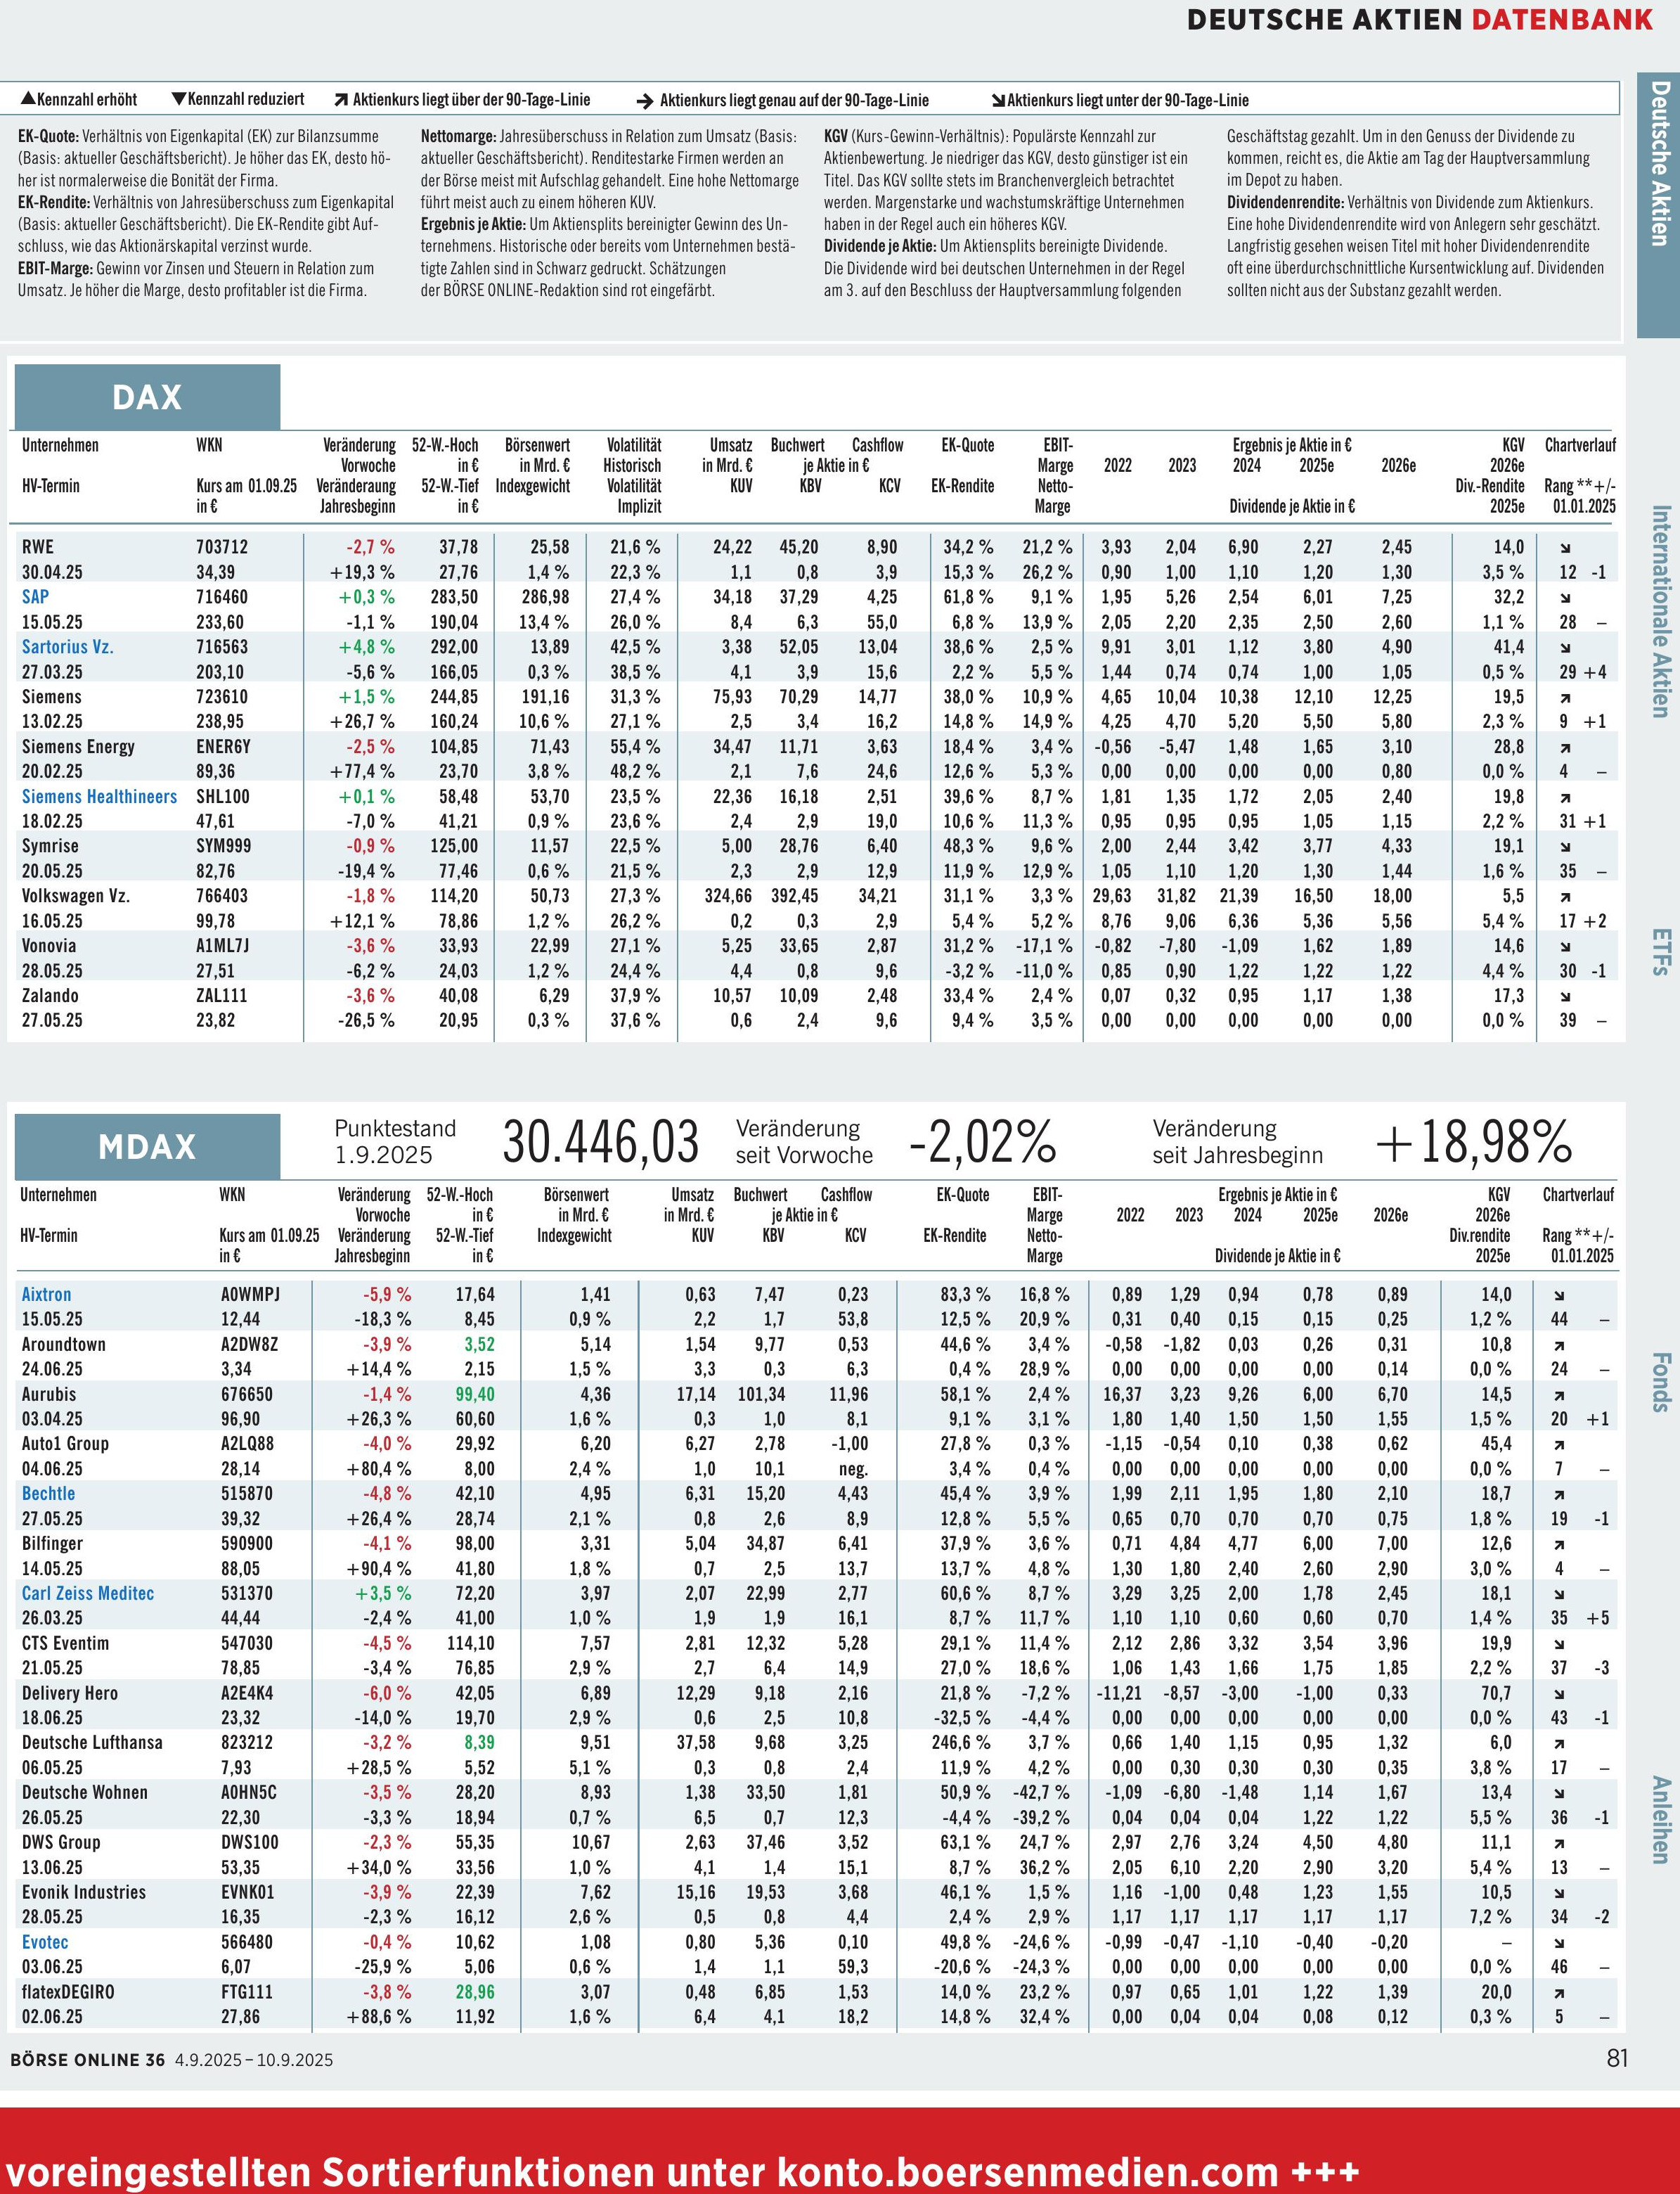This screenshot has width=1680, height=2194.
Task: Click the chart trend arrow for Bechtle
Action: pos(1559,1495)
